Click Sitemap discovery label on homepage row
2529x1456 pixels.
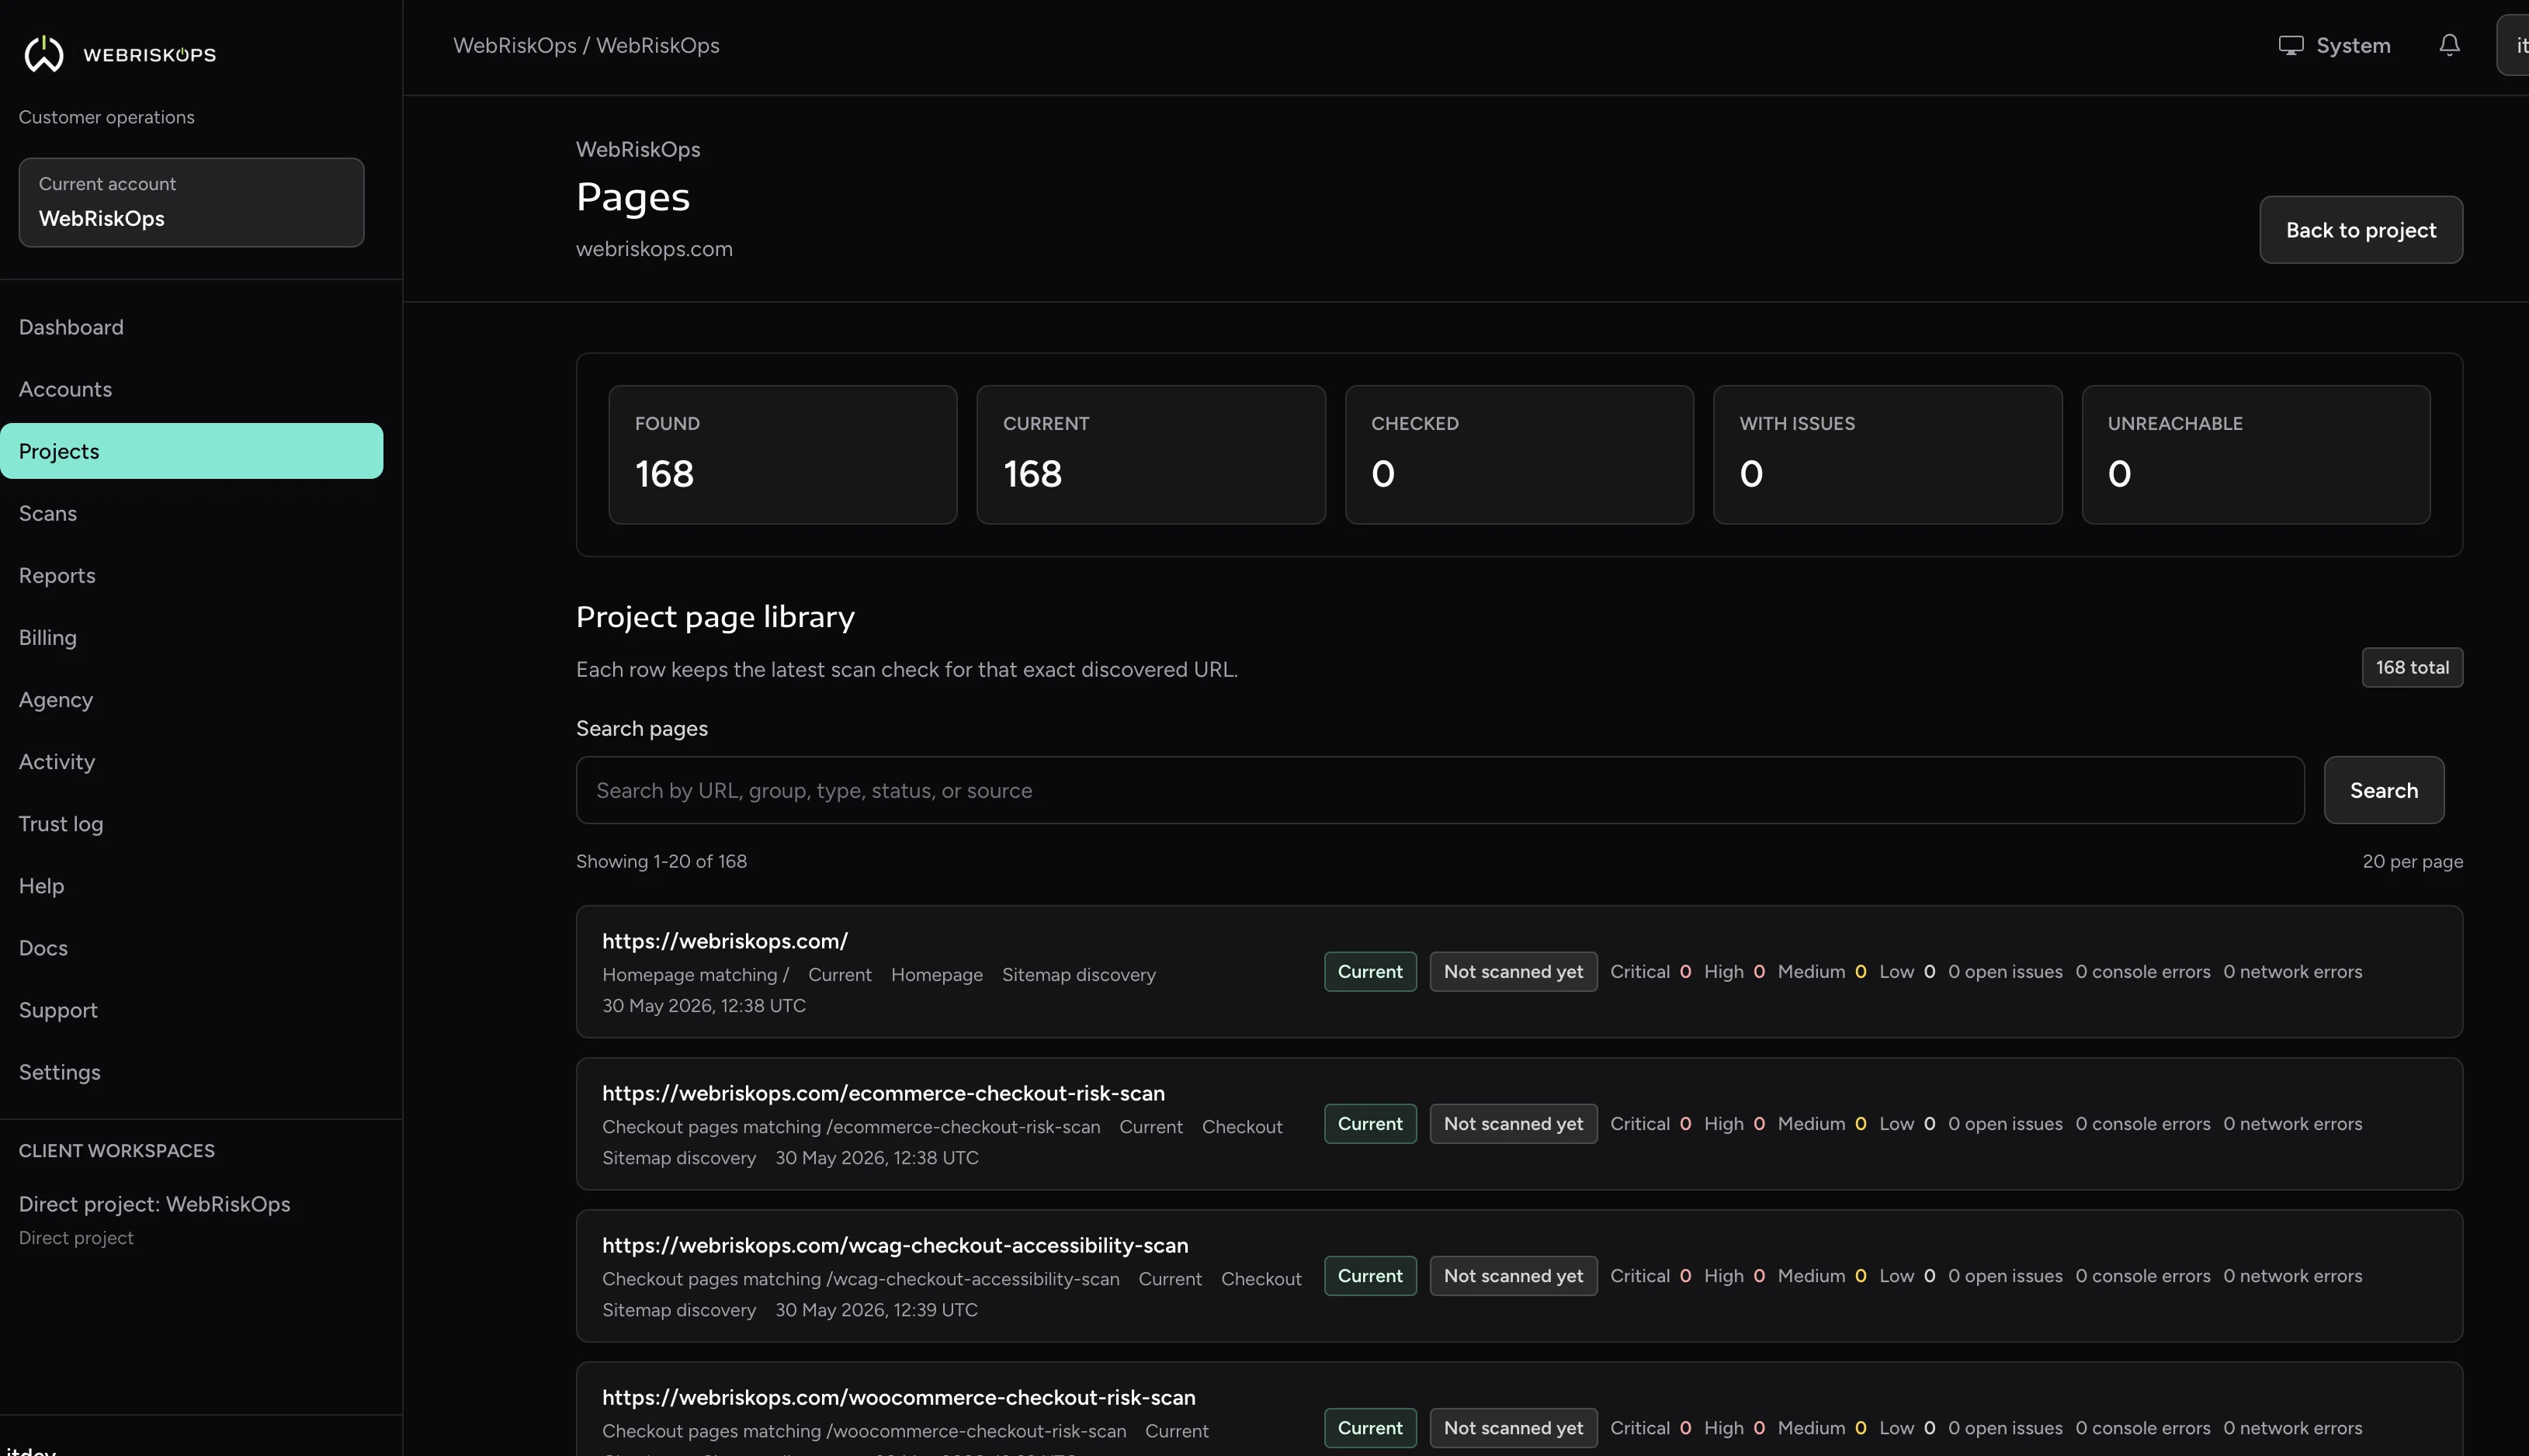pyautogui.click(x=1079, y=975)
